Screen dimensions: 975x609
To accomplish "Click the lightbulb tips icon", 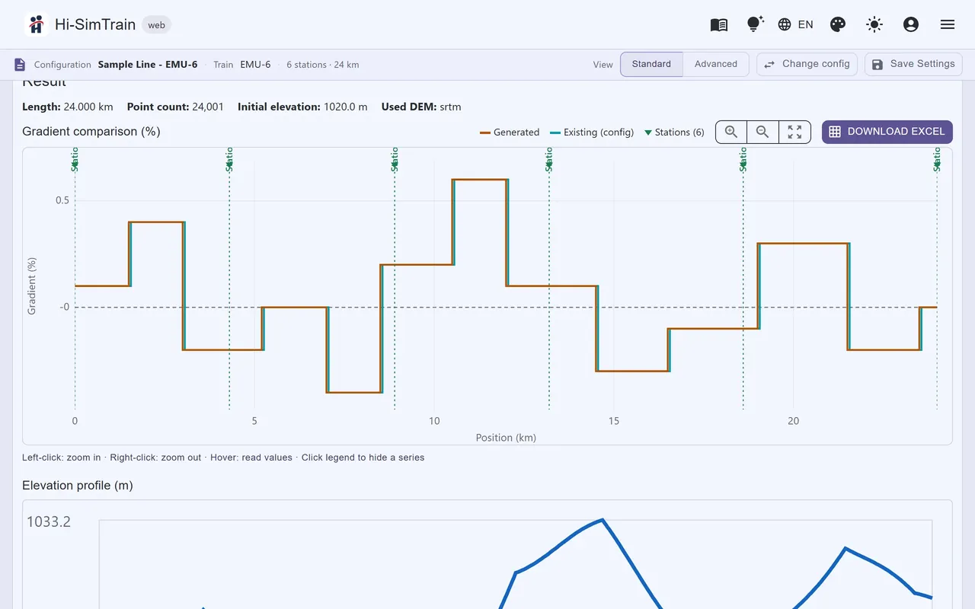I will [x=755, y=24].
